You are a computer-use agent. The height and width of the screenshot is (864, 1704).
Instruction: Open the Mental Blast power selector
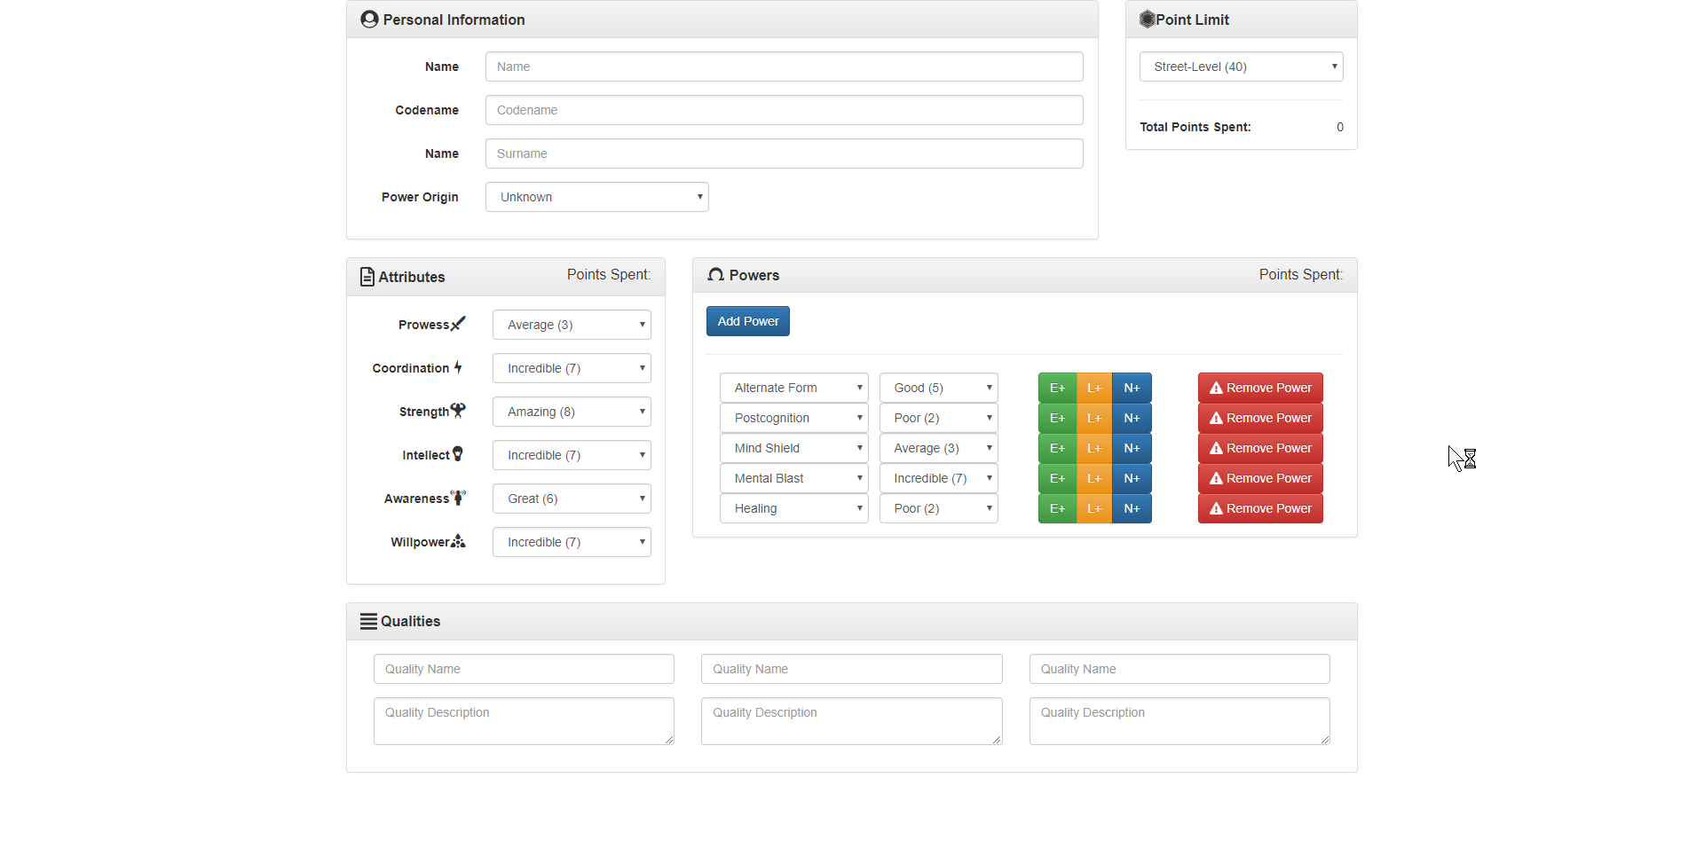pyautogui.click(x=793, y=478)
